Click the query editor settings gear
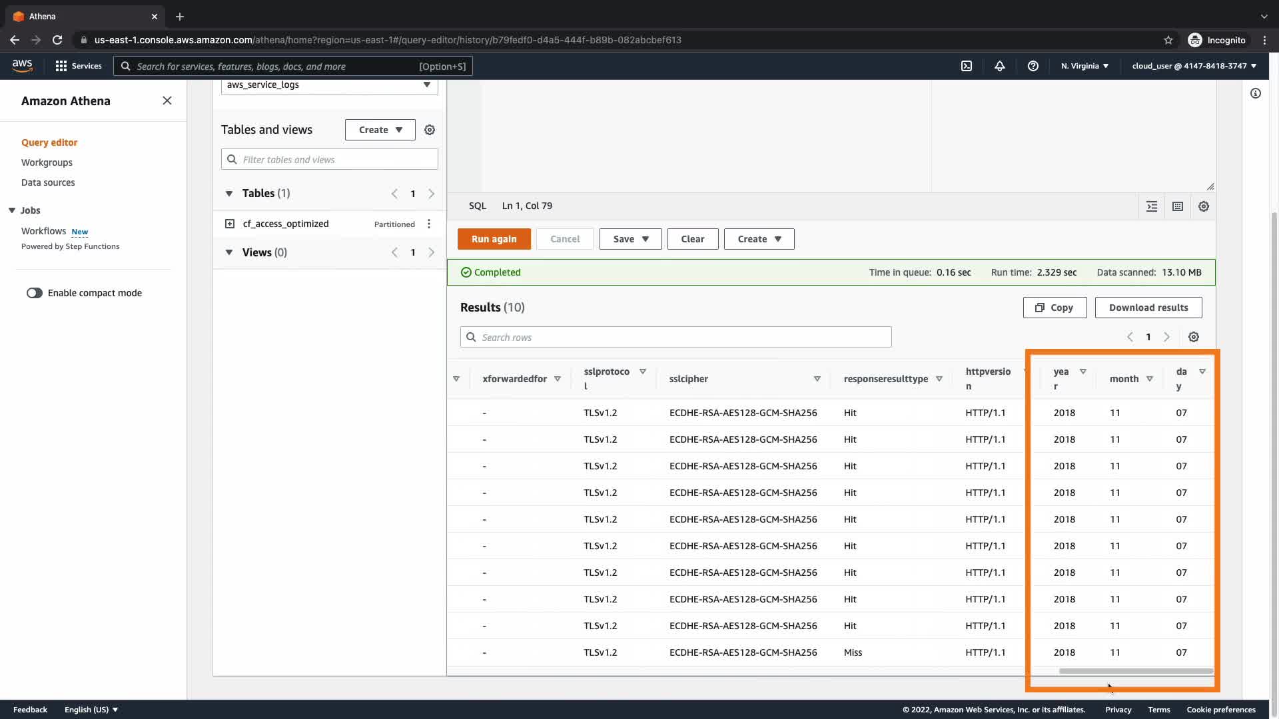The image size is (1279, 719). [x=1203, y=206]
